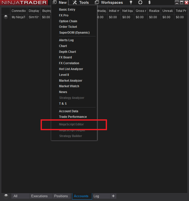Open Alerts Log window
This screenshot has height=201, width=189.
click(x=66, y=40)
